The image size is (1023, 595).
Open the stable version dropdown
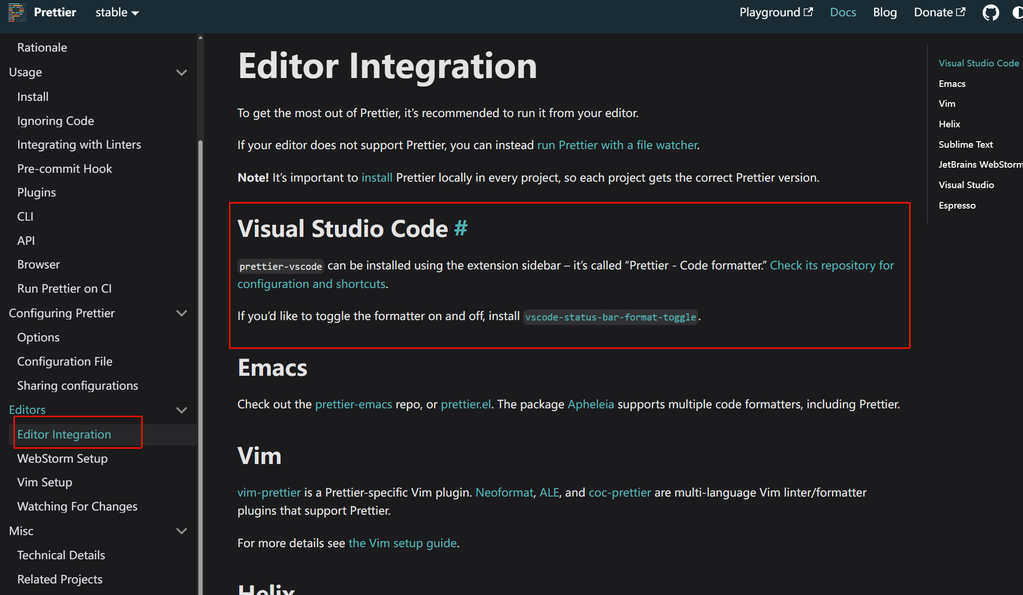[117, 13]
